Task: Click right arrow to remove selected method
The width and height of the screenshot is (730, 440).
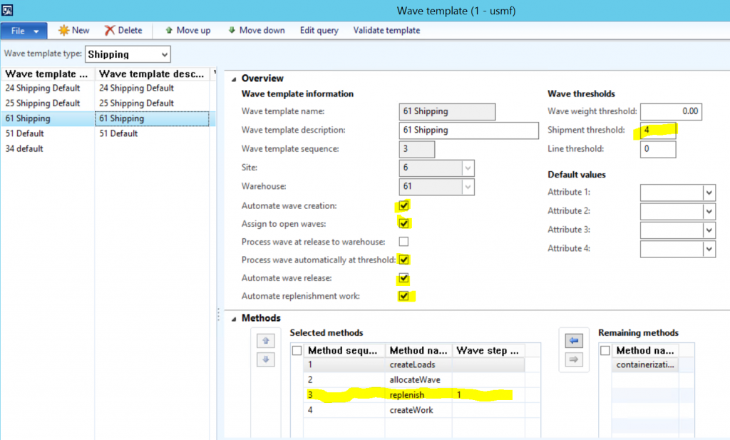Action: point(572,360)
